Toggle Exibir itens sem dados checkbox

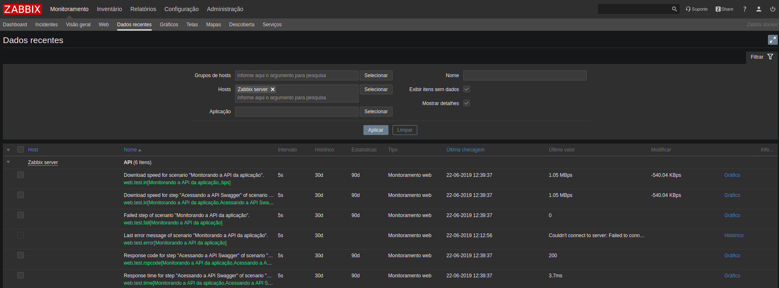(x=467, y=89)
